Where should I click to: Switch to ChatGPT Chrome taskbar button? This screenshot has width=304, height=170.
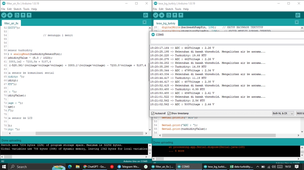(x=95, y=167)
